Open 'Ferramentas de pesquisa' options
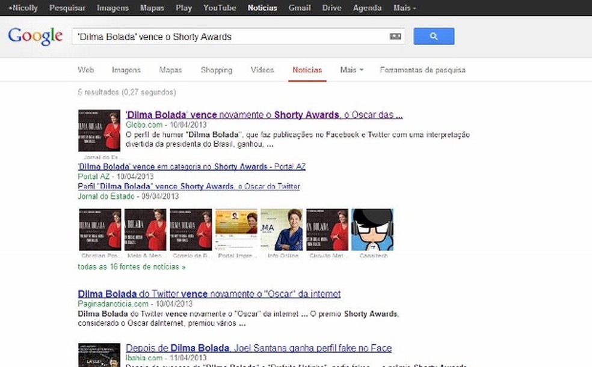The height and width of the screenshot is (367, 592). pyautogui.click(x=422, y=70)
